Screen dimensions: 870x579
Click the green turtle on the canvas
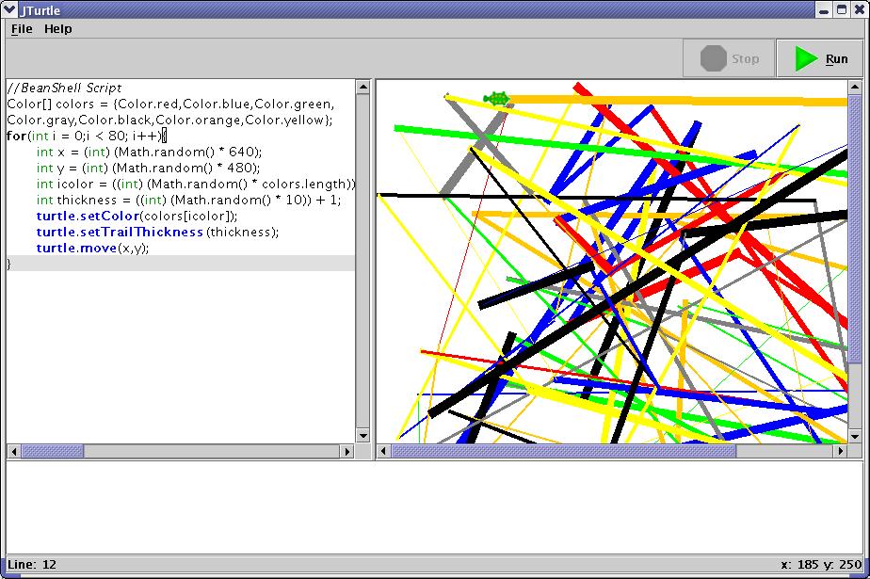(x=496, y=98)
